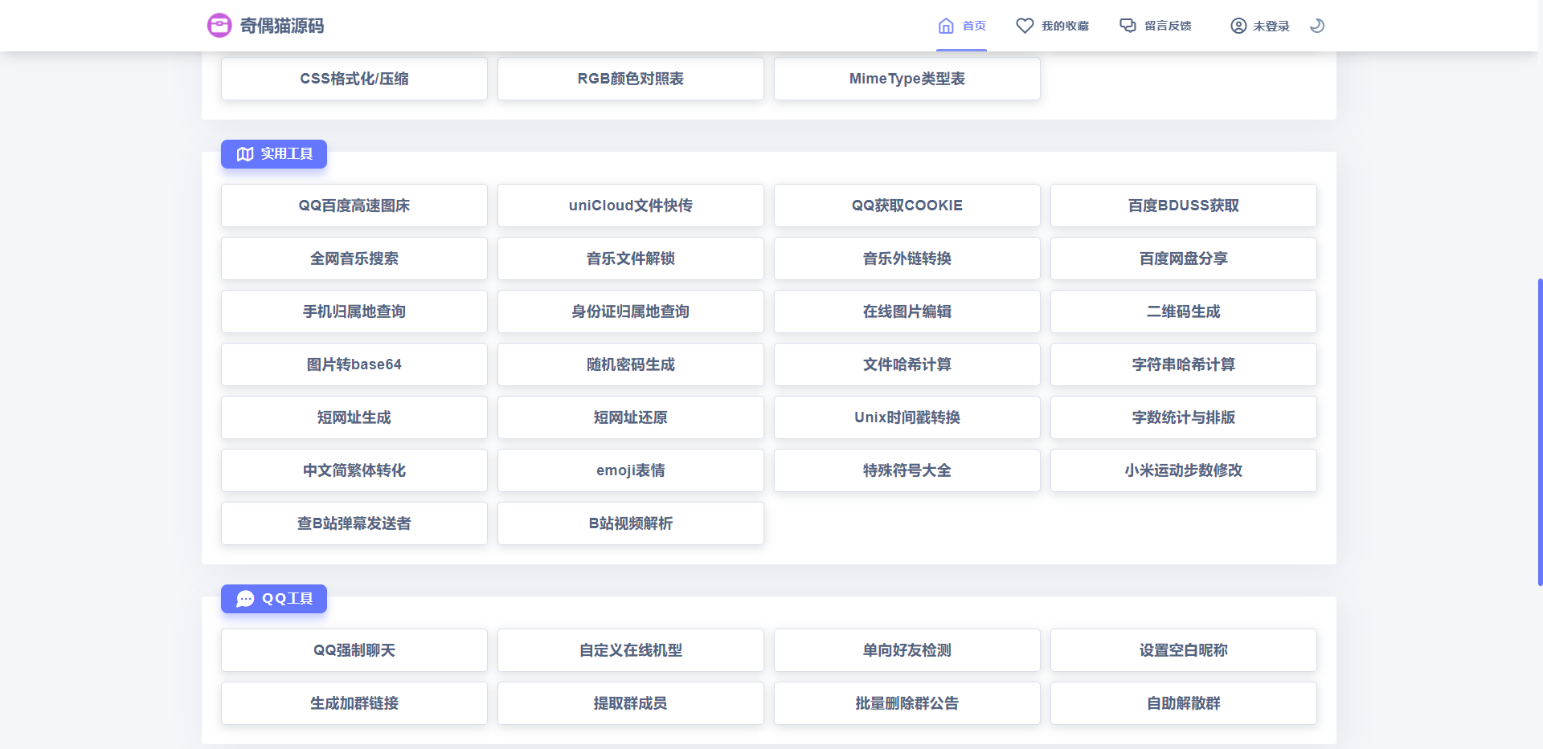Open 我的收藏 navigation item
This screenshot has height=749, width=1543.
(1052, 26)
